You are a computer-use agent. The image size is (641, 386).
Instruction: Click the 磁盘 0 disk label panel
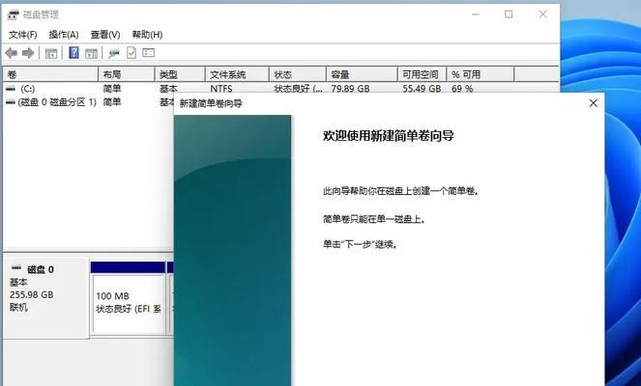point(46,298)
